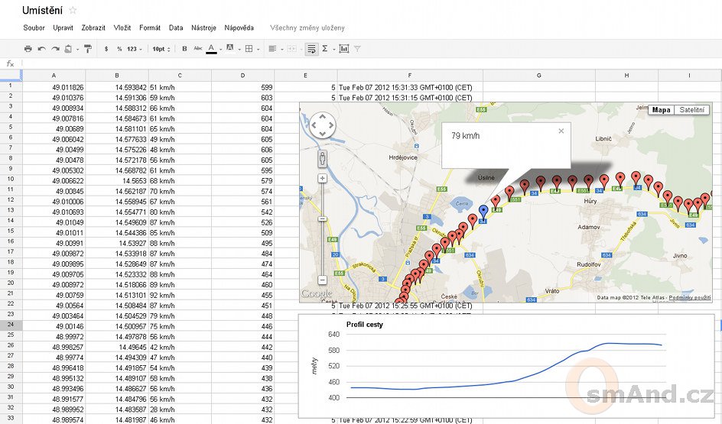Format selection as currency
Viewport: 722px width, 424px height.
106,49
